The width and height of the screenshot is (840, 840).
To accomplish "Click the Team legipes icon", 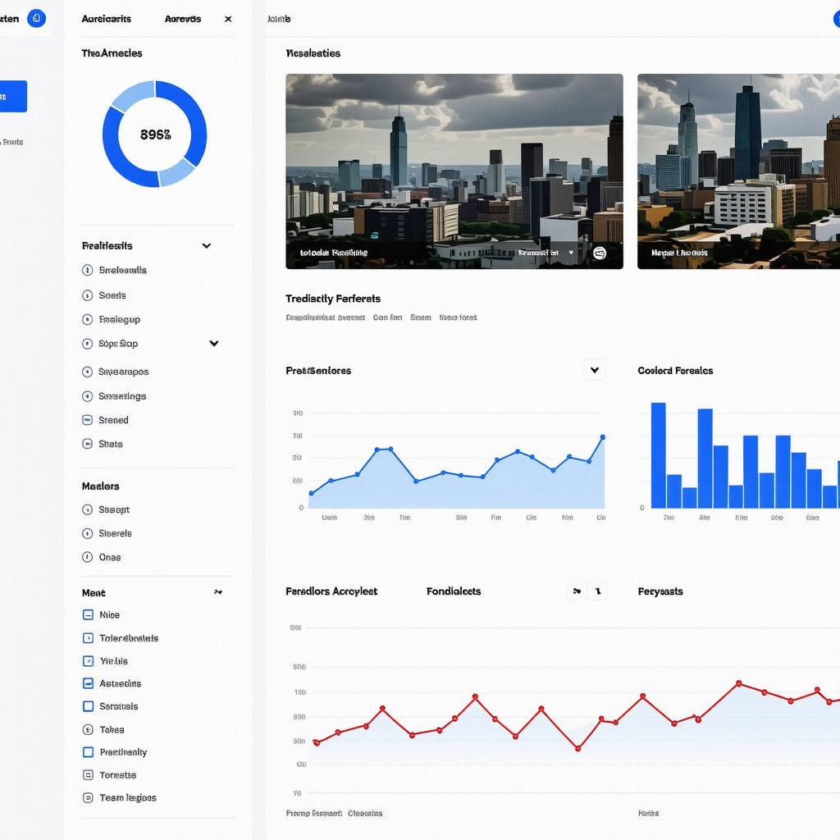I will tap(89, 797).
